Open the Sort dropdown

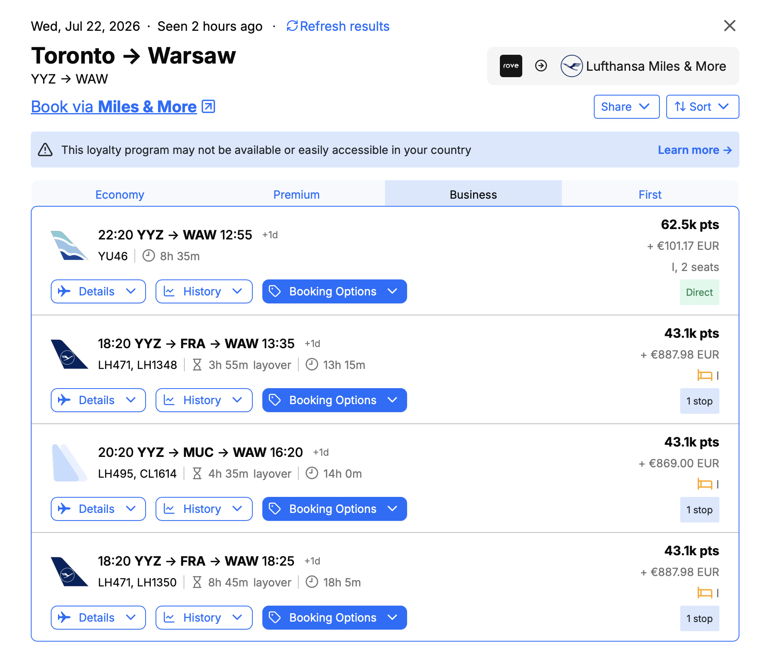702,107
